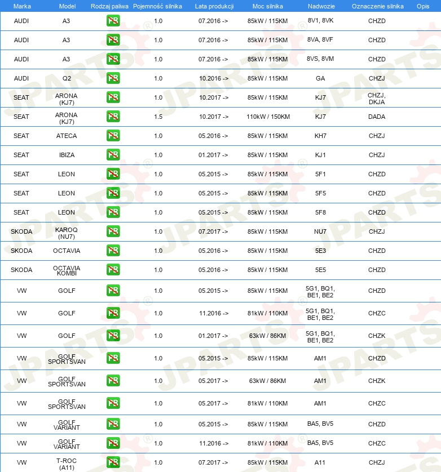Screen dimensions: 441x472
Task: Click the petrol fuel icon in the Seat Arona 1.0 row
Action: pyautogui.click(x=113, y=97)
